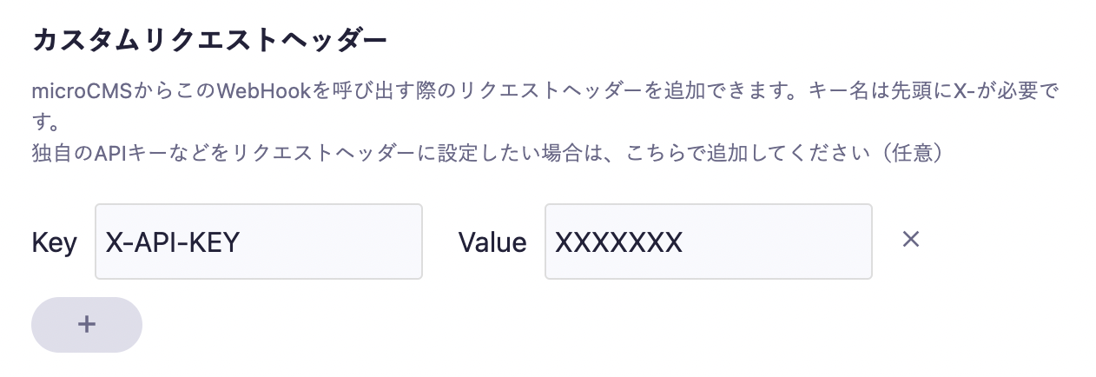The height and width of the screenshot is (377, 1096).
Task: Click the "Value" label
Action: [492, 242]
